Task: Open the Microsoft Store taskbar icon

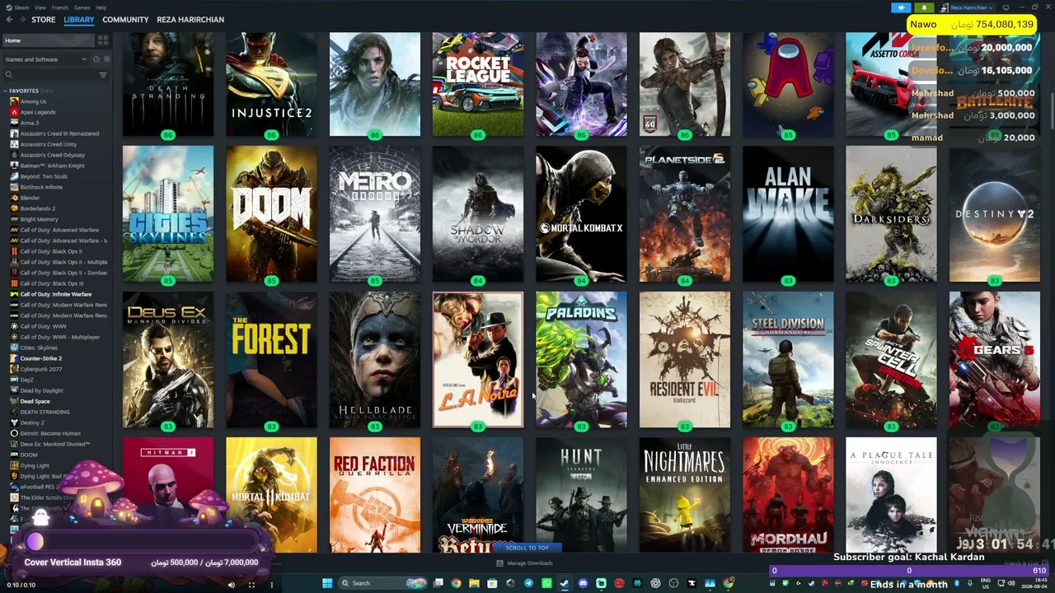Action: point(492,583)
